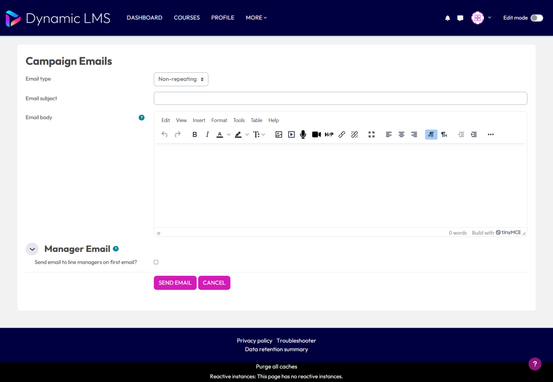Insert H5P content
The height and width of the screenshot is (382, 553).
pyautogui.click(x=329, y=134)
